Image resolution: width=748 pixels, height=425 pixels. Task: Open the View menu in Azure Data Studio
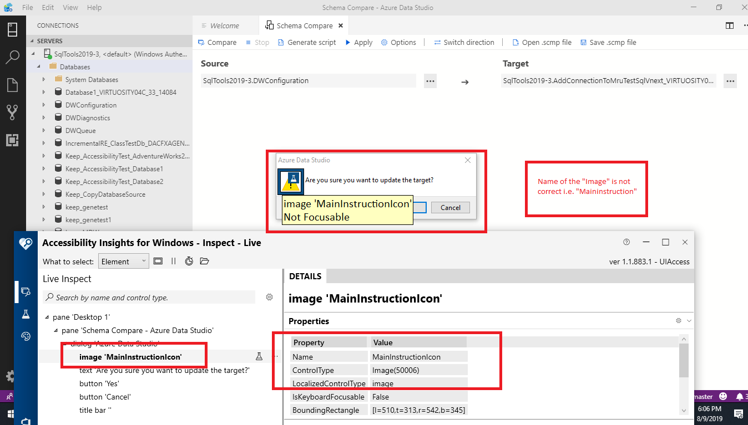(70, 7)
